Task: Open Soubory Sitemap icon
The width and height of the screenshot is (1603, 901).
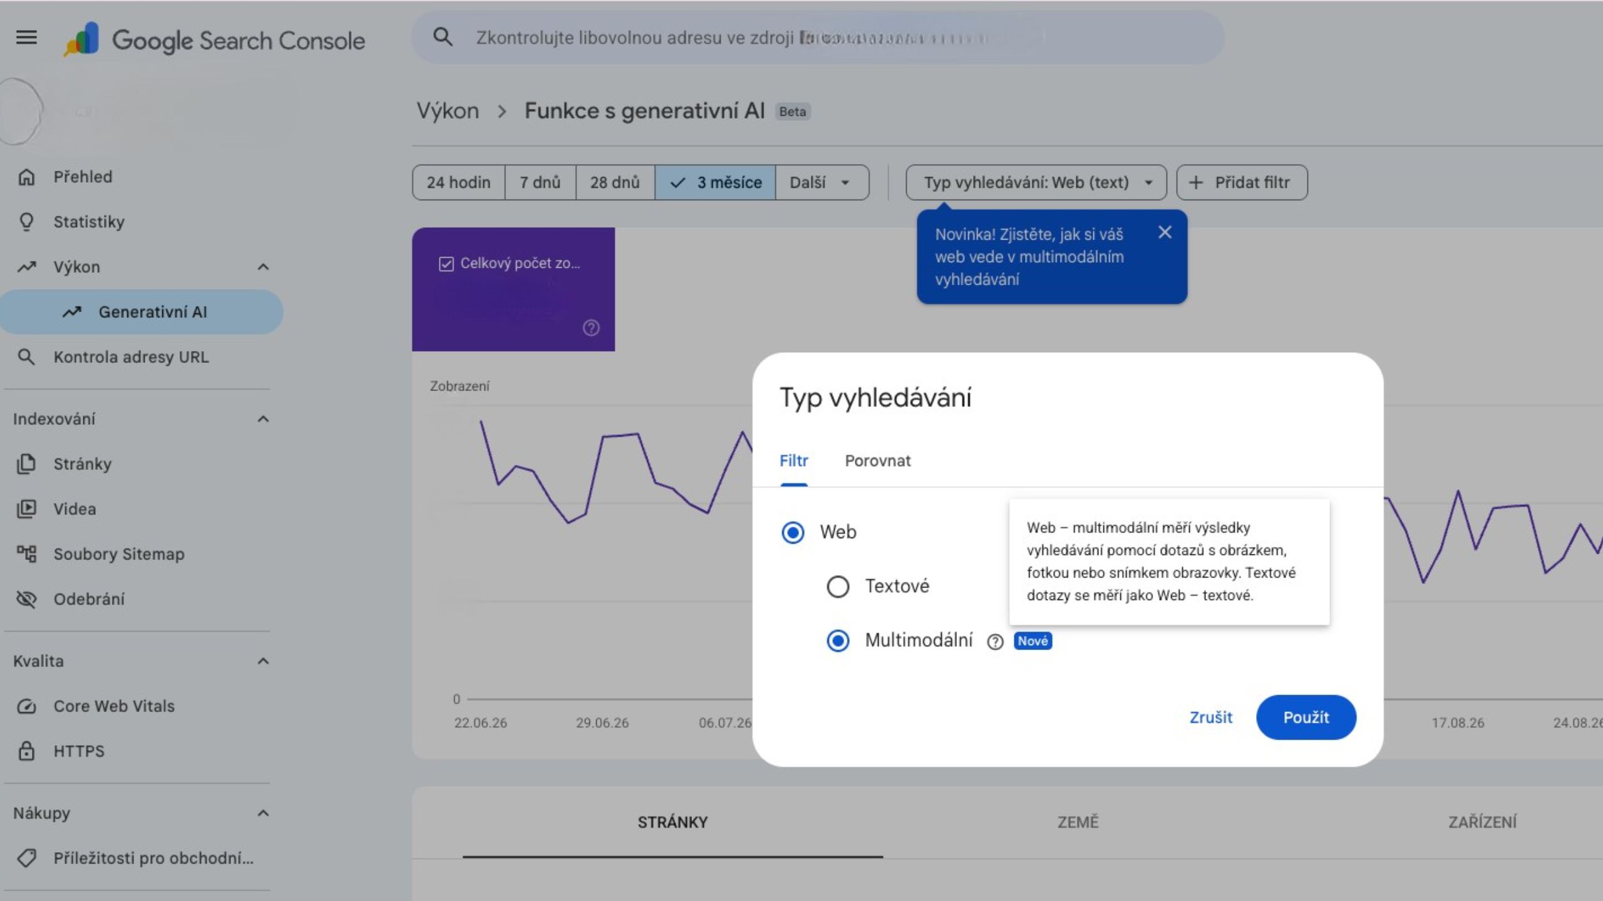Action: click(26, 554)
